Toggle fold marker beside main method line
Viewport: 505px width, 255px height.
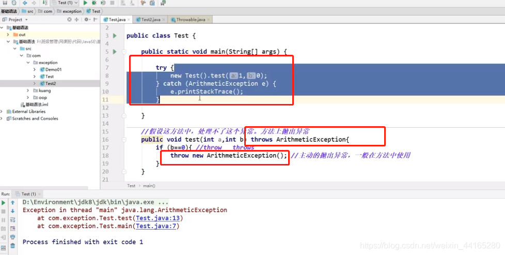point(124,52)
